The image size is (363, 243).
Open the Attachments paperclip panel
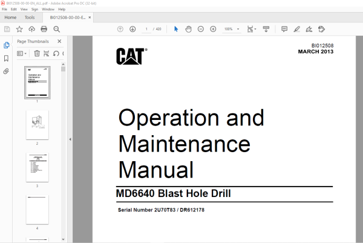point(6,71)
